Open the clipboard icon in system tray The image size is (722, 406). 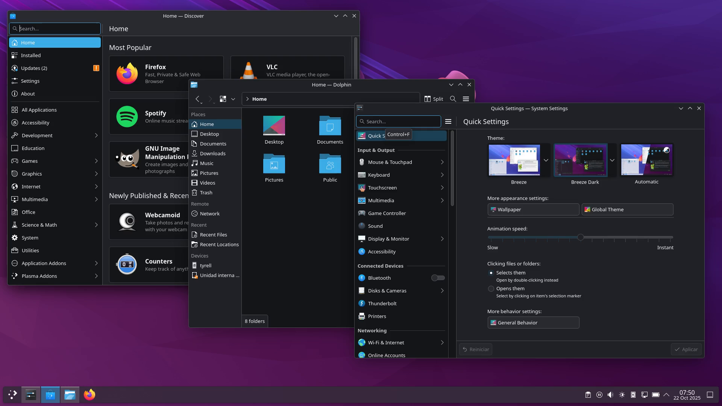point(588,395)
